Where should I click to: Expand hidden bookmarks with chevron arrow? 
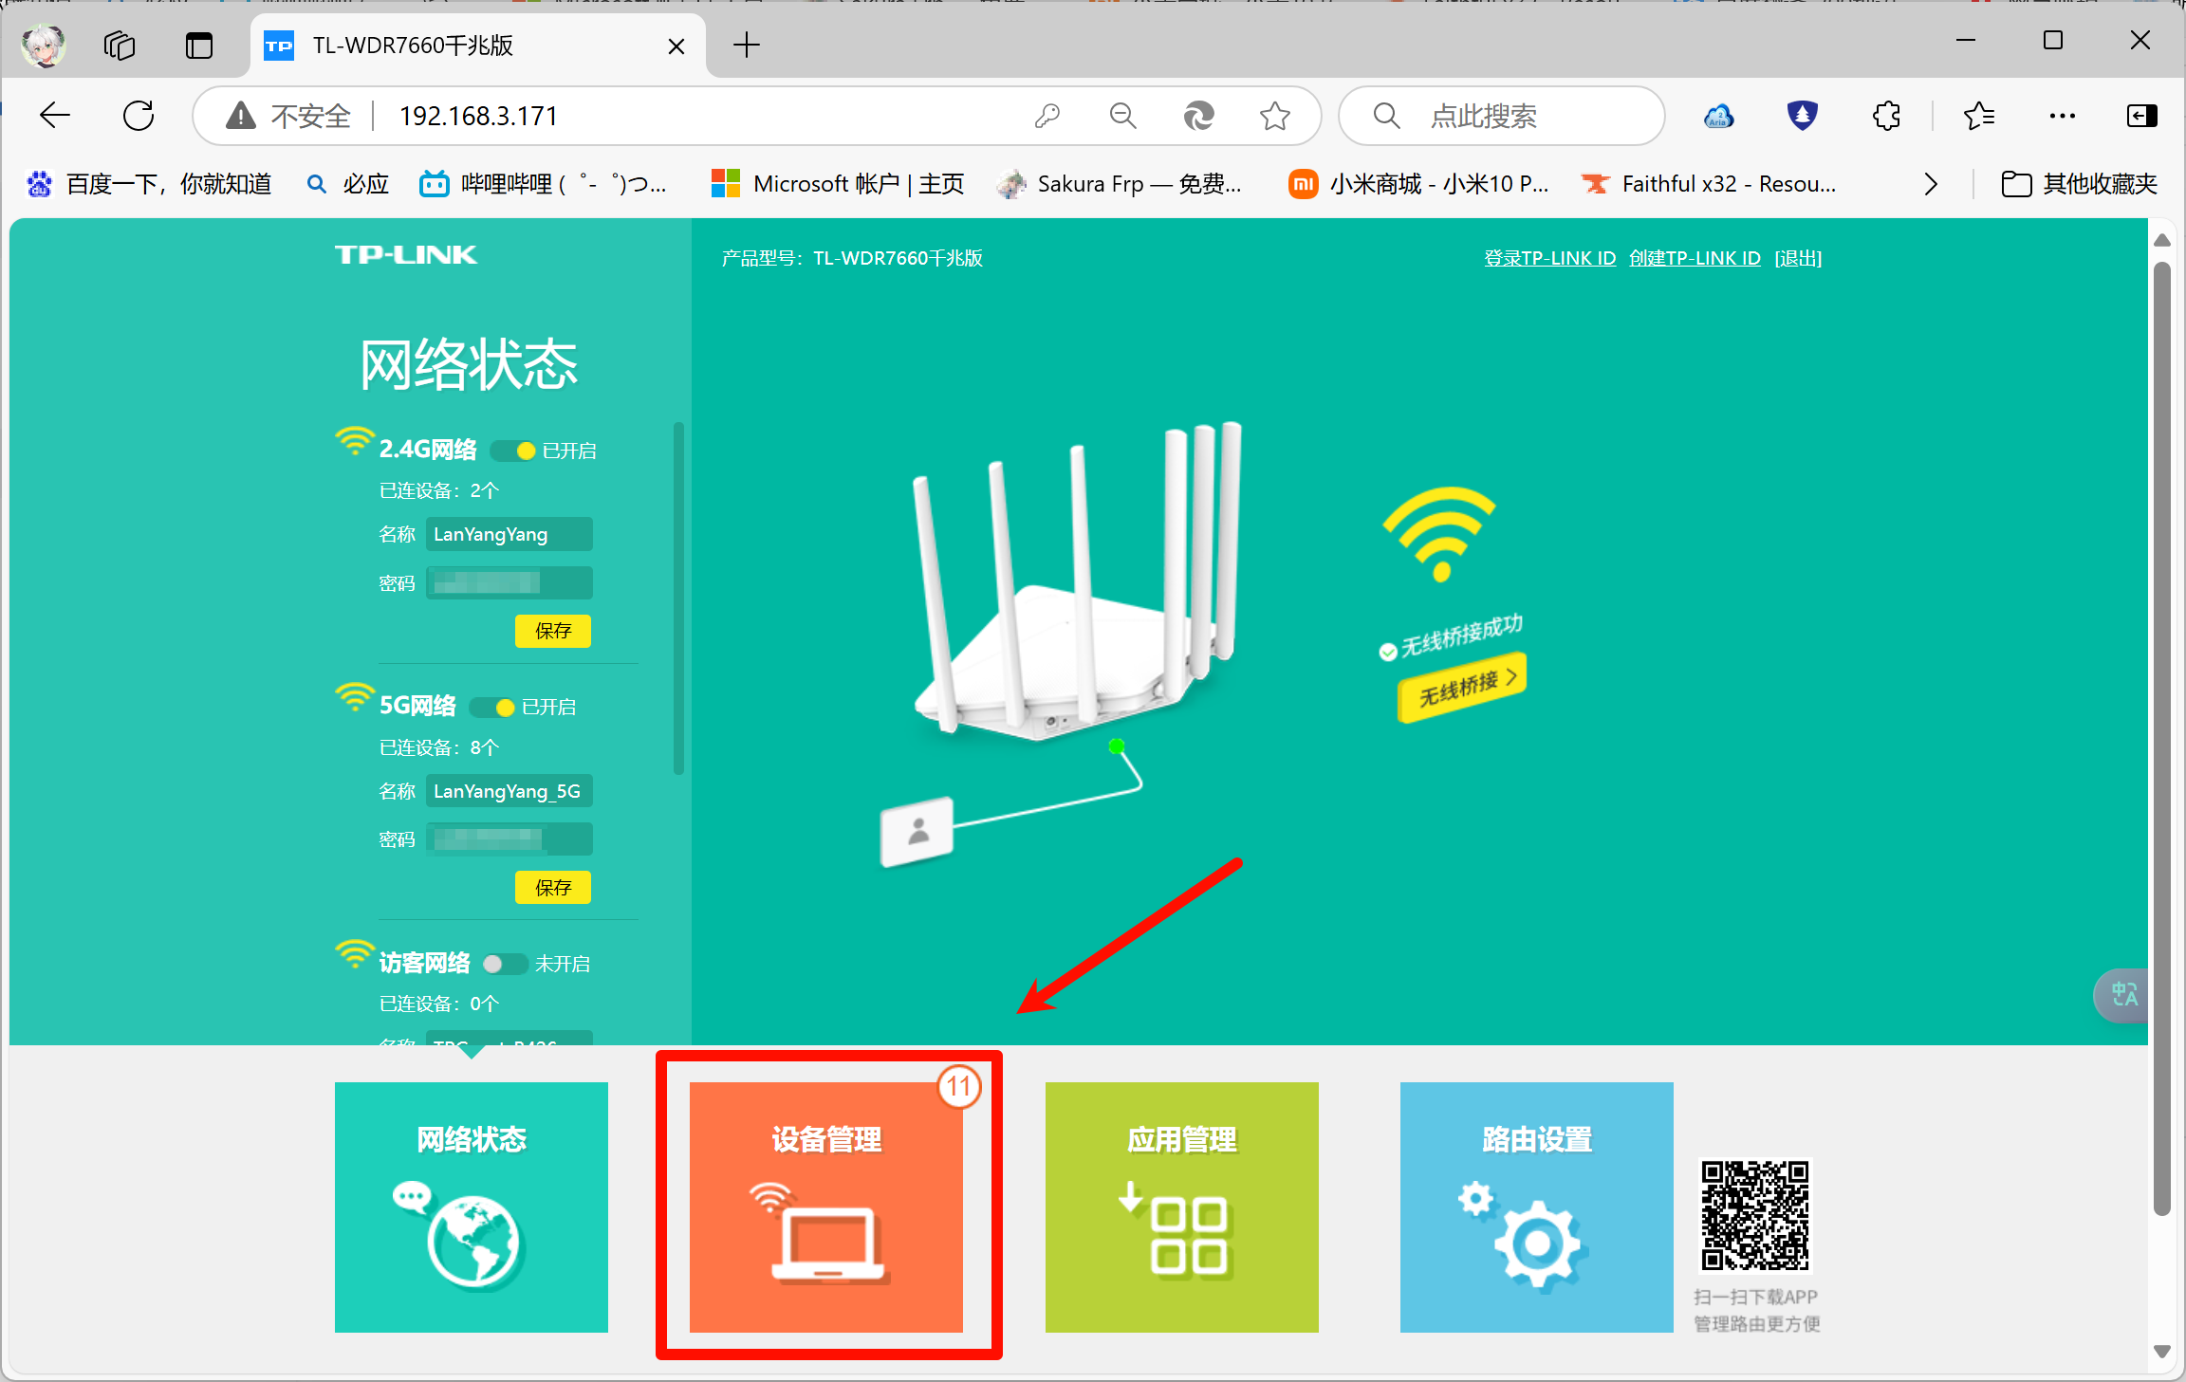point(1930,184)
